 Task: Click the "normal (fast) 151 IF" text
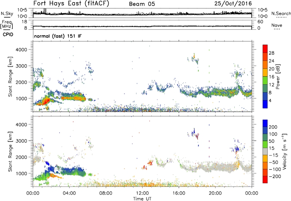pyautogui.click(x=58, y=36)
